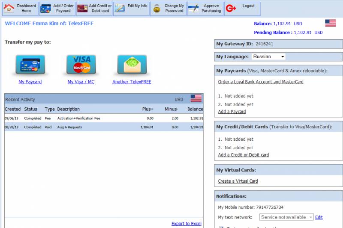Screen dimensions: 343x228
Task: Click Edit link next to text network
Action: pos(319,217)
